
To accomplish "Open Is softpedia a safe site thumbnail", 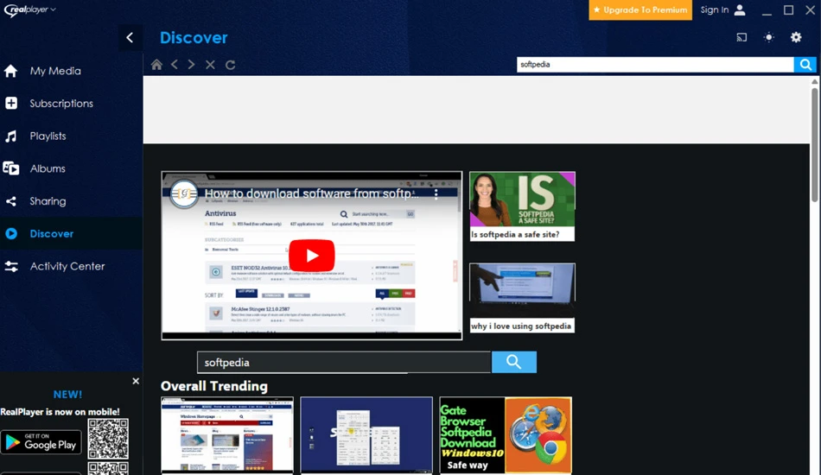I will (x=522, y=199).
